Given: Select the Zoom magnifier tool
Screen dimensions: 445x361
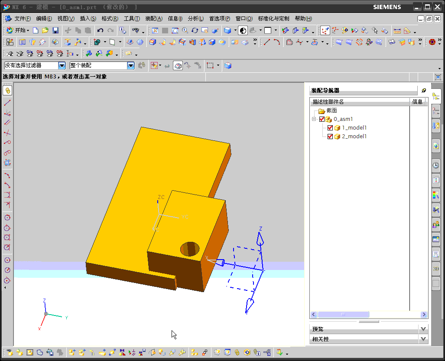Looking at the screenshot, I should pyautogui.click(x=185, y=30).
